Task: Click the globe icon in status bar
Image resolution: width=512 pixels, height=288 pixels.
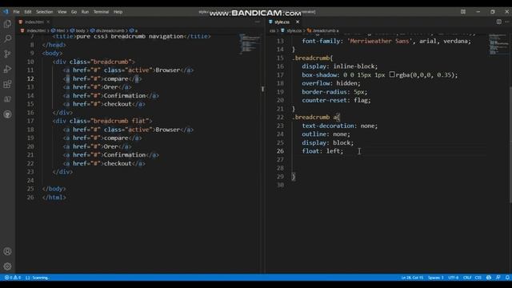Action: point(489,278)
